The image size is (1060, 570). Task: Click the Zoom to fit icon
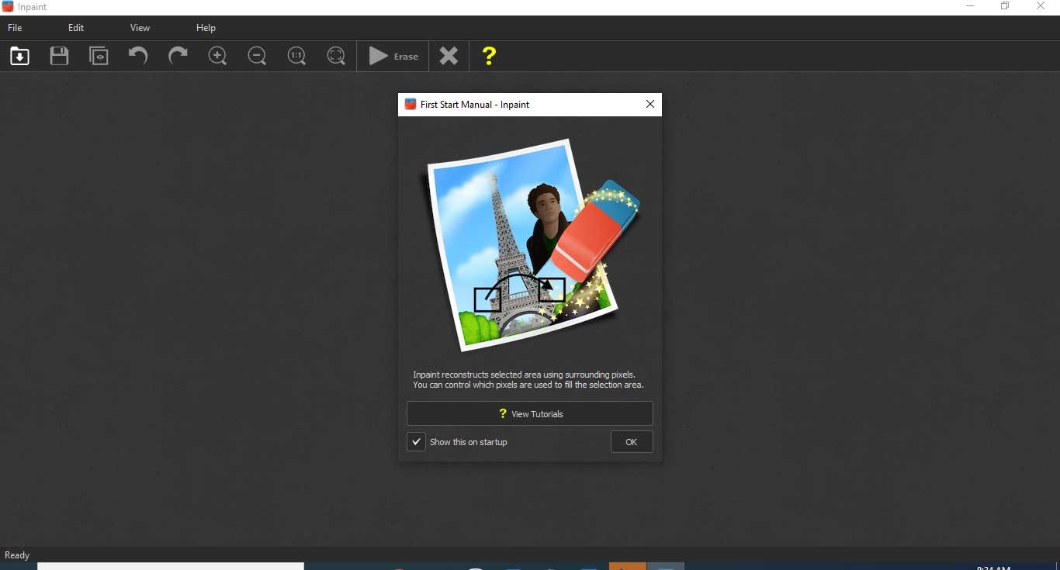pos(336,56)
